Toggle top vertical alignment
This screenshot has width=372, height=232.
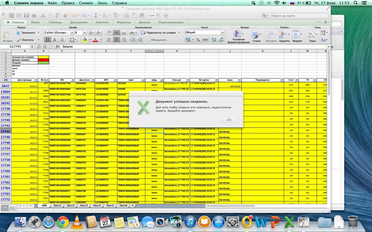click(x=109, y=32)
